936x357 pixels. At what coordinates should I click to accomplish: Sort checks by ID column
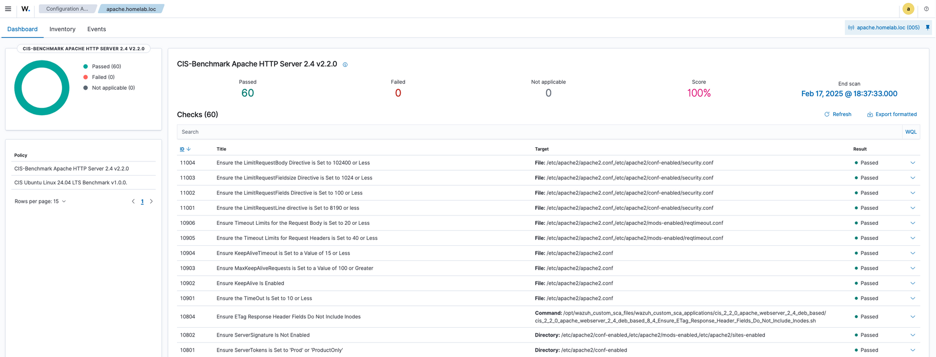[x=185, y=149]
